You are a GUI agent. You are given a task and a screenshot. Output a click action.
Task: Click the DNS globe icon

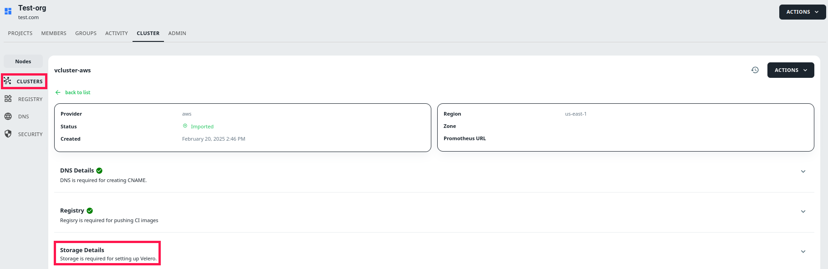tap(8, 117)
